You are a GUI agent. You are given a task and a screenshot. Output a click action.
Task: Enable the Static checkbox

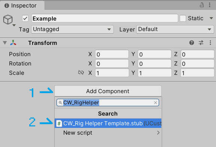pos(183,18)
